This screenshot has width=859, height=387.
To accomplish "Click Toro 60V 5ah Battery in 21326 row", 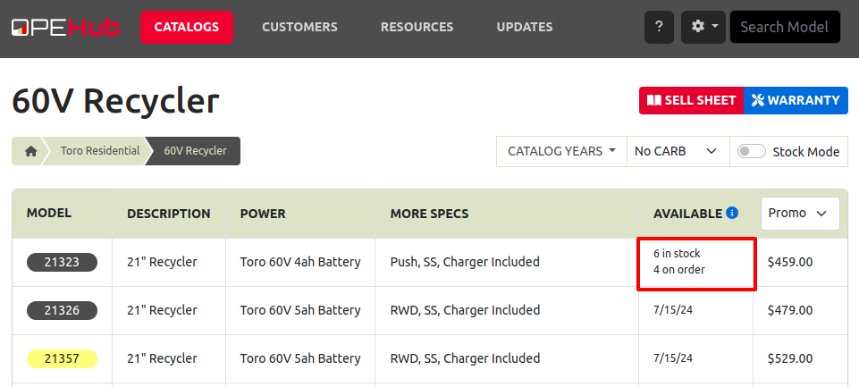I will click(300, 310).
